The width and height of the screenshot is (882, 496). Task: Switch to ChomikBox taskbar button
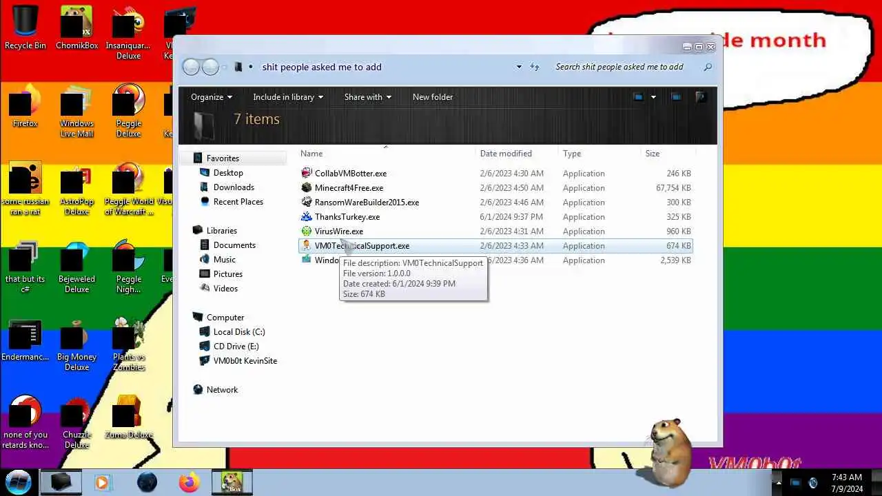coord(232,482)
